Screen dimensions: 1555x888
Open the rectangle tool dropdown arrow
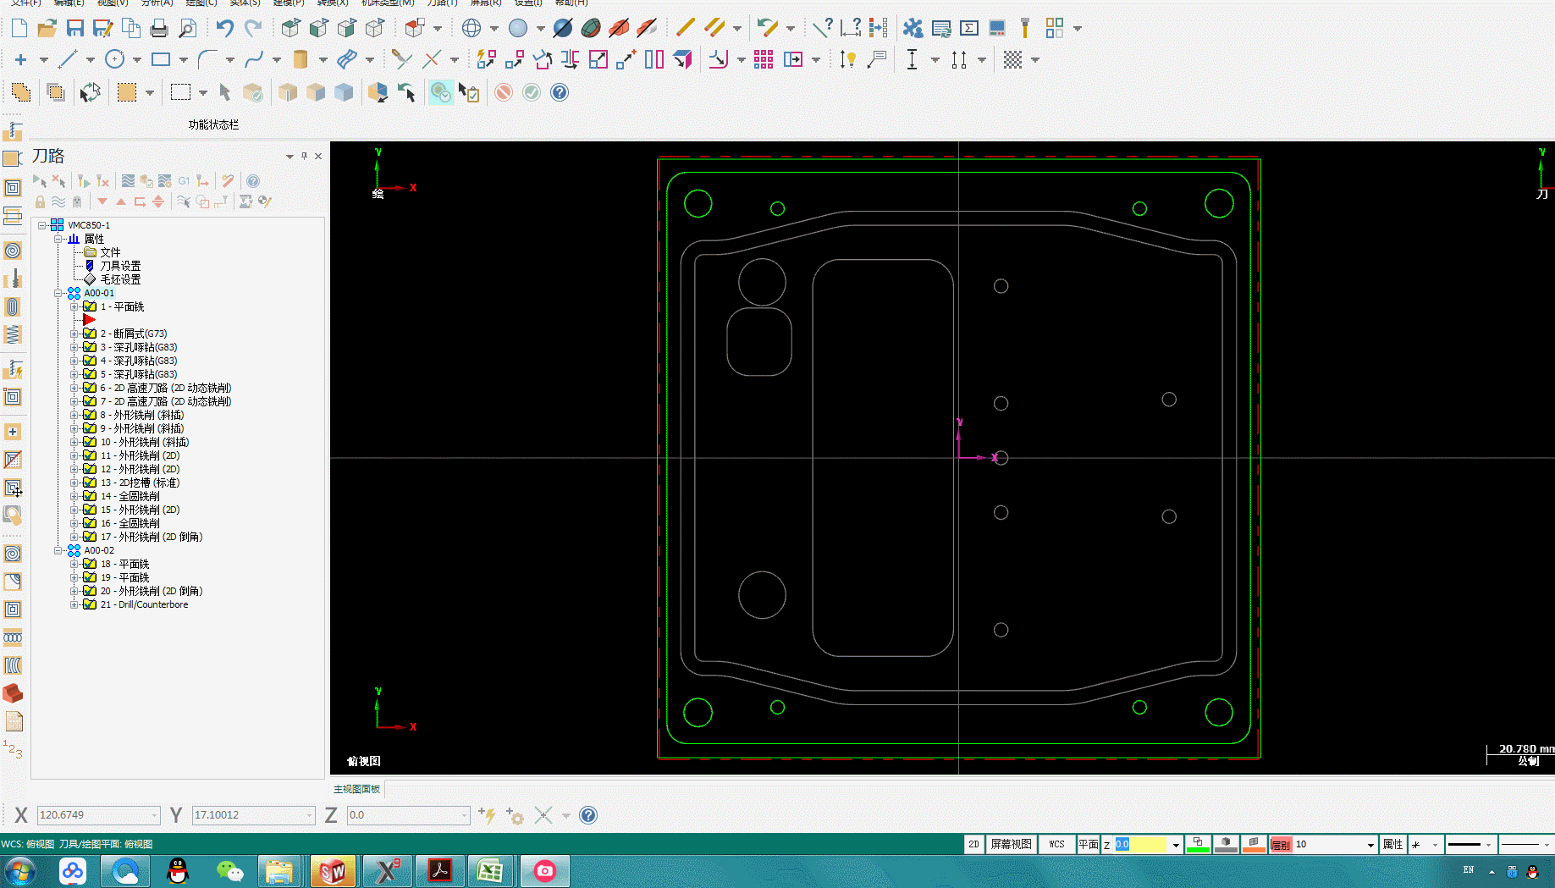click(x=184, y=60)
